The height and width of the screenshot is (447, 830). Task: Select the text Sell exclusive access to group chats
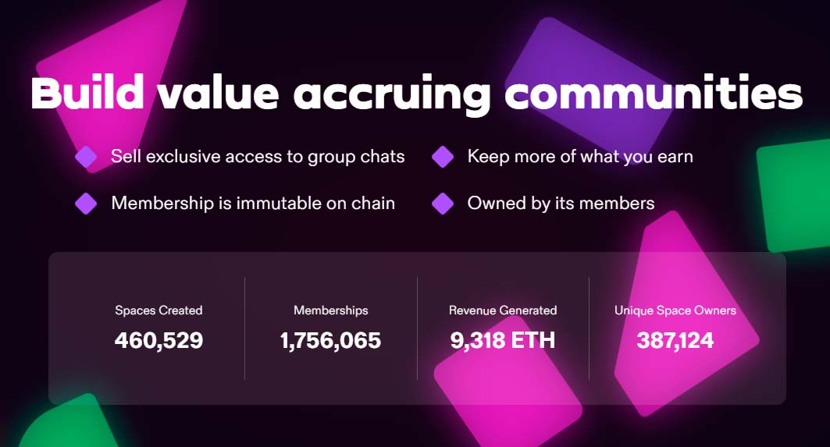click(258, 157)
